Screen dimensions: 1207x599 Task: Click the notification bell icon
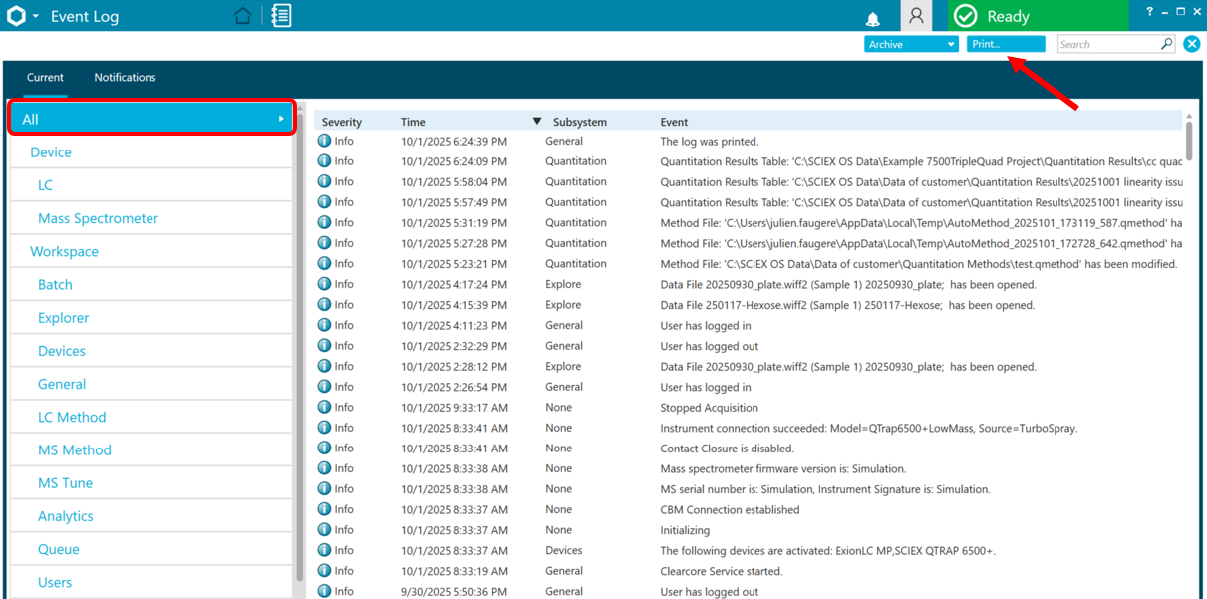point(872,18)
